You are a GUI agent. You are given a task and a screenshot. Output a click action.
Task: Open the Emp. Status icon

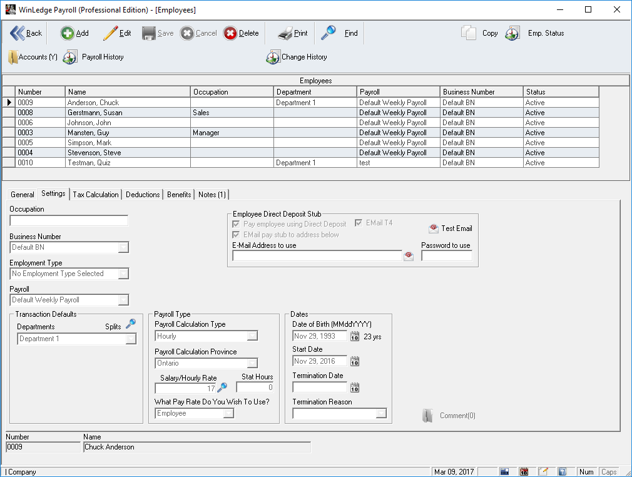coord(512,33)
